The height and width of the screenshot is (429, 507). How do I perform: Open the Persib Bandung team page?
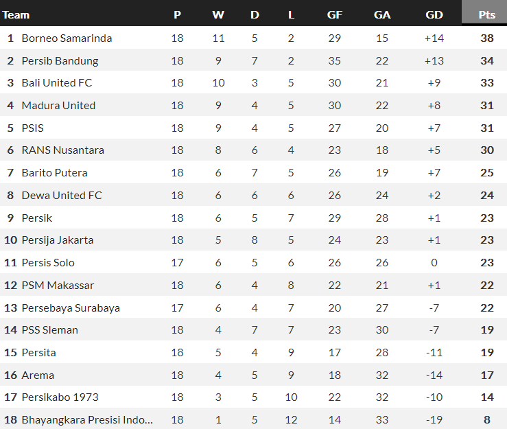60,61
